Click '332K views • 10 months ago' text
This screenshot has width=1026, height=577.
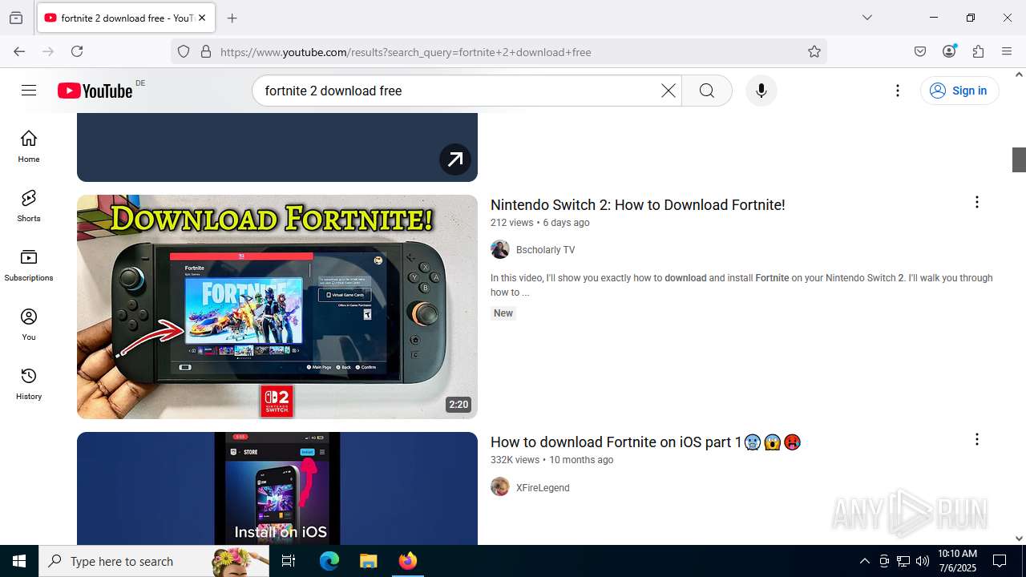pos(552,460)
